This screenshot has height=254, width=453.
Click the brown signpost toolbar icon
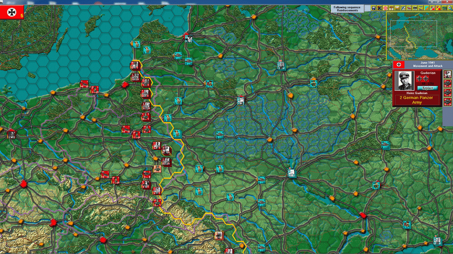[x=391, y=8]
